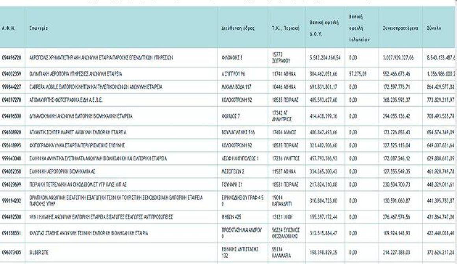Screen dimensions: 457x264
Task: Click postal area 15773 ΖΩΓΡΑΦΟΥ
Action: coord(281,58)
